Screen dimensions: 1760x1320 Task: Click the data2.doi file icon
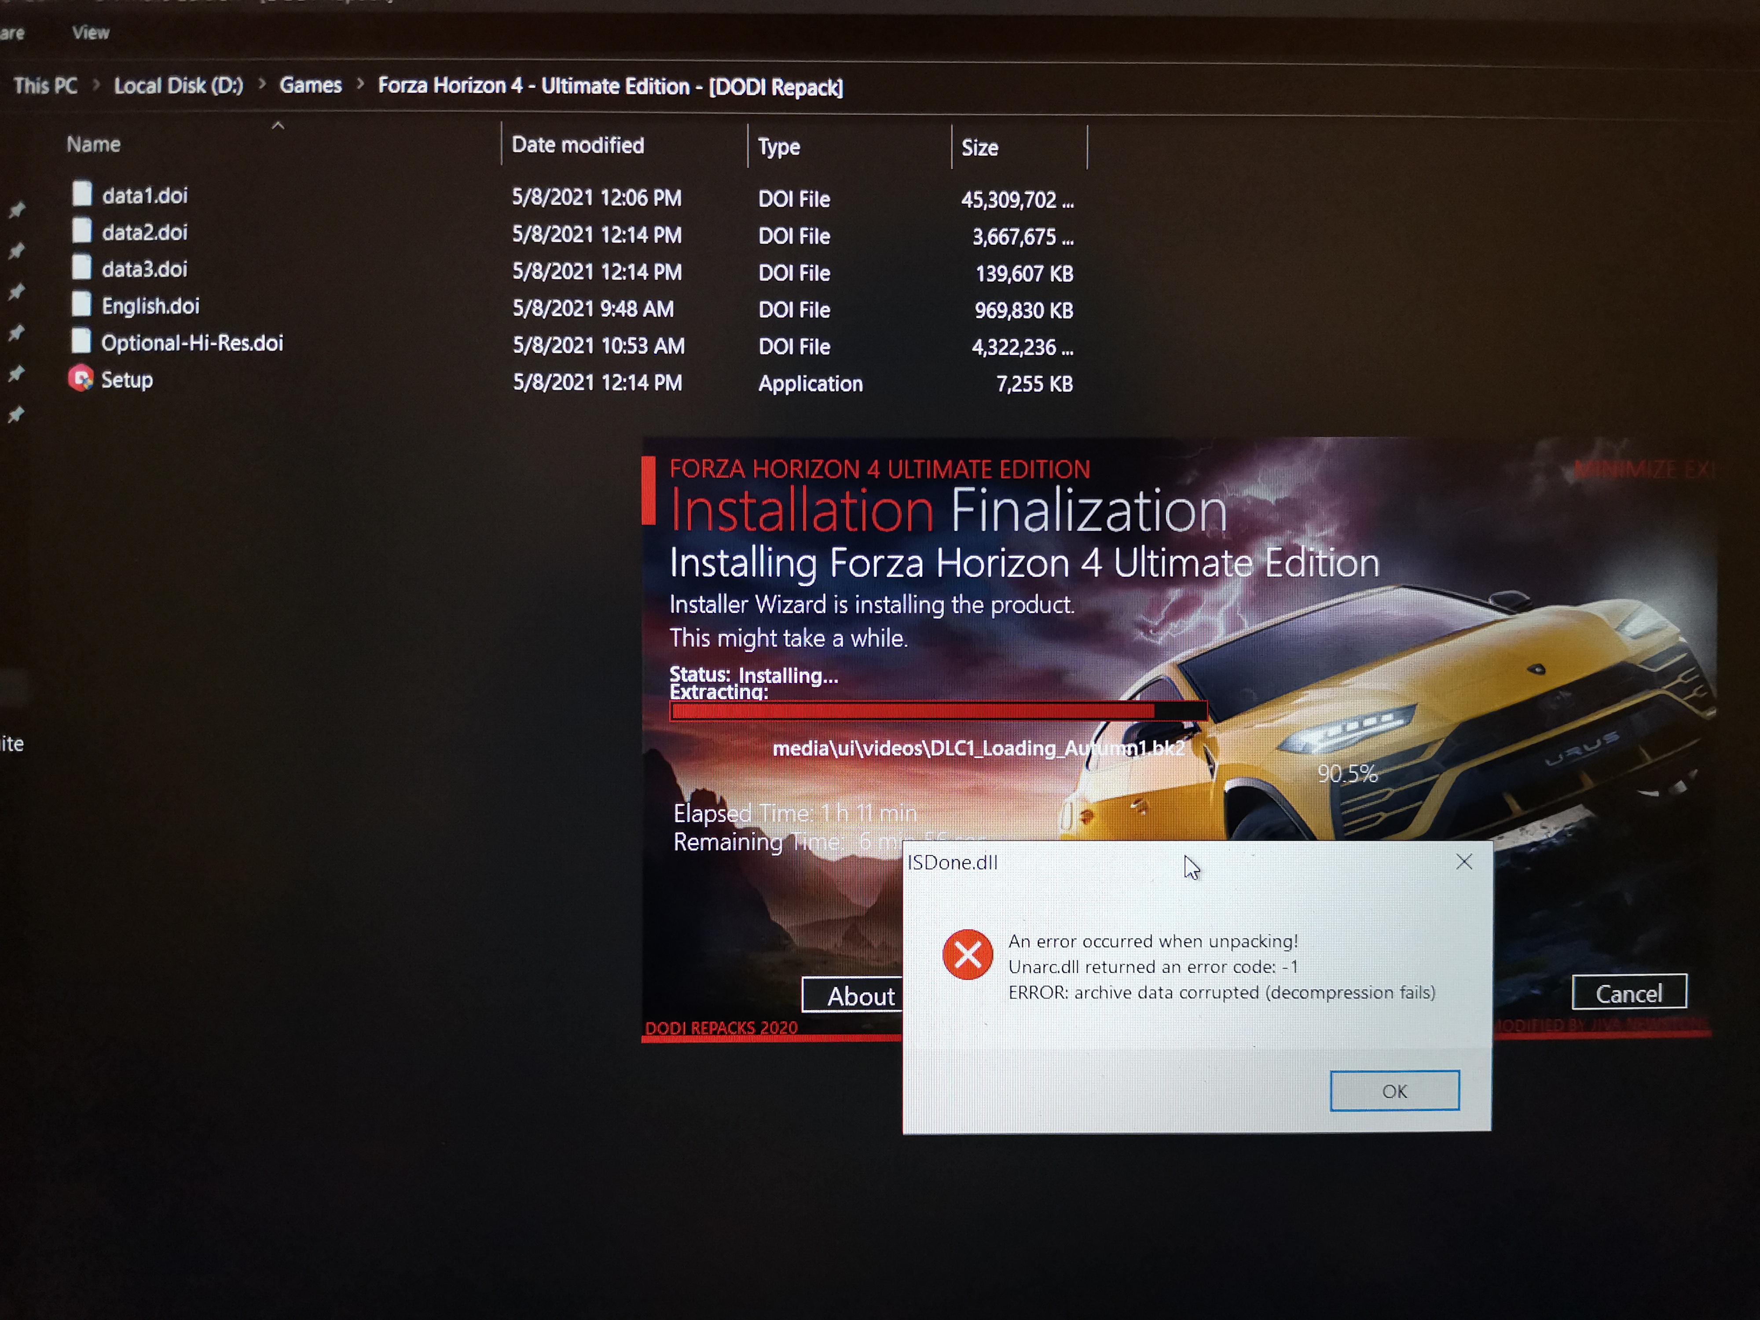pos(81,231)
